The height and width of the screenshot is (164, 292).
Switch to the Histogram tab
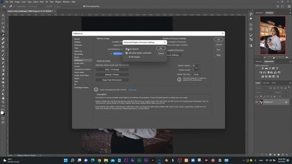(x=259, y=13)
